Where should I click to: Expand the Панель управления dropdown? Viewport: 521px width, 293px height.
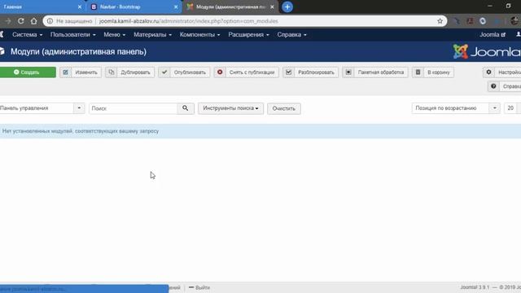tap(42, 108)
